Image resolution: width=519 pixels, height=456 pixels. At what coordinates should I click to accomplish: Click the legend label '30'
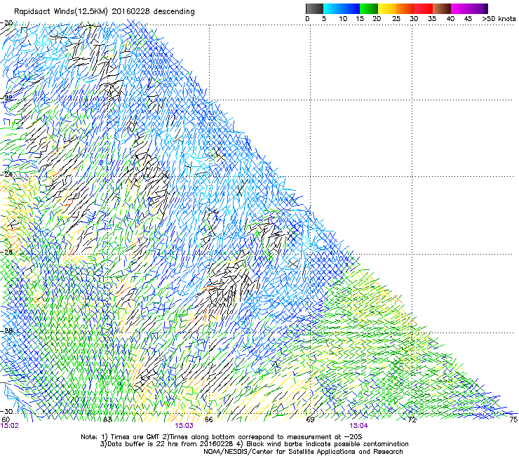click(414, 19)
